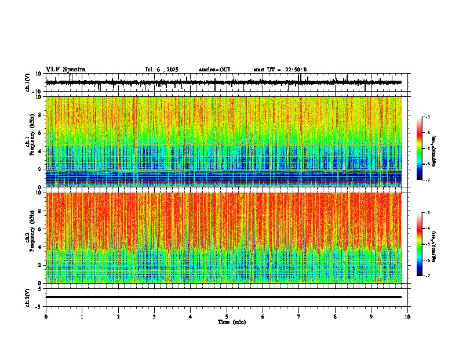
Task: Click the "1" tick on the time axis
Action: pos(82,317)
